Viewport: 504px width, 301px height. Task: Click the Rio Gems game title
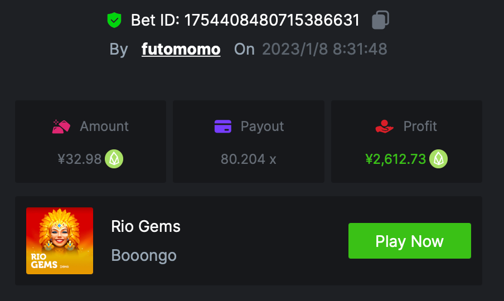tap(146, 226)
